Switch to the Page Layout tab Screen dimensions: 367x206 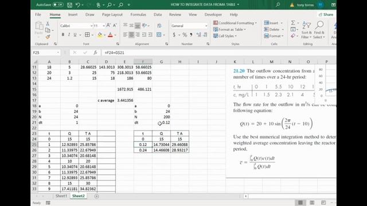coord(112,14)
